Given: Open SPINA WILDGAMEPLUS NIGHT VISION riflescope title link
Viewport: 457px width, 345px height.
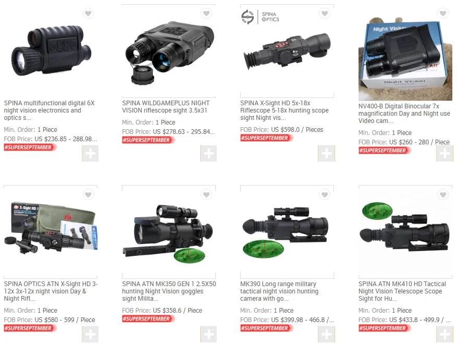Looking at the screenshot, I should (x=166, y=107).
